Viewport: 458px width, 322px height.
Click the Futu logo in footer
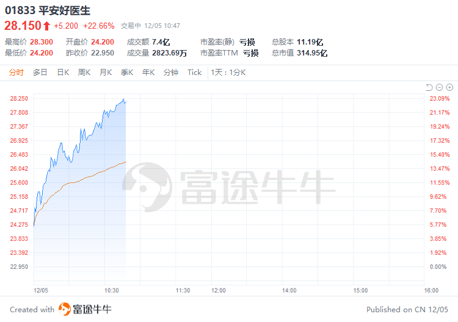click(65, 309)
